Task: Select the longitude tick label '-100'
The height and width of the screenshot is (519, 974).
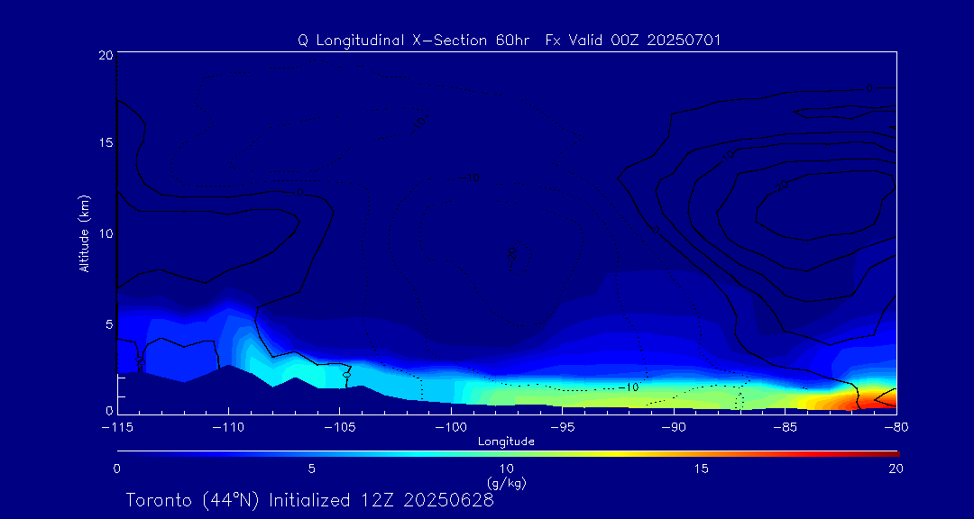Action: (451, 428)
